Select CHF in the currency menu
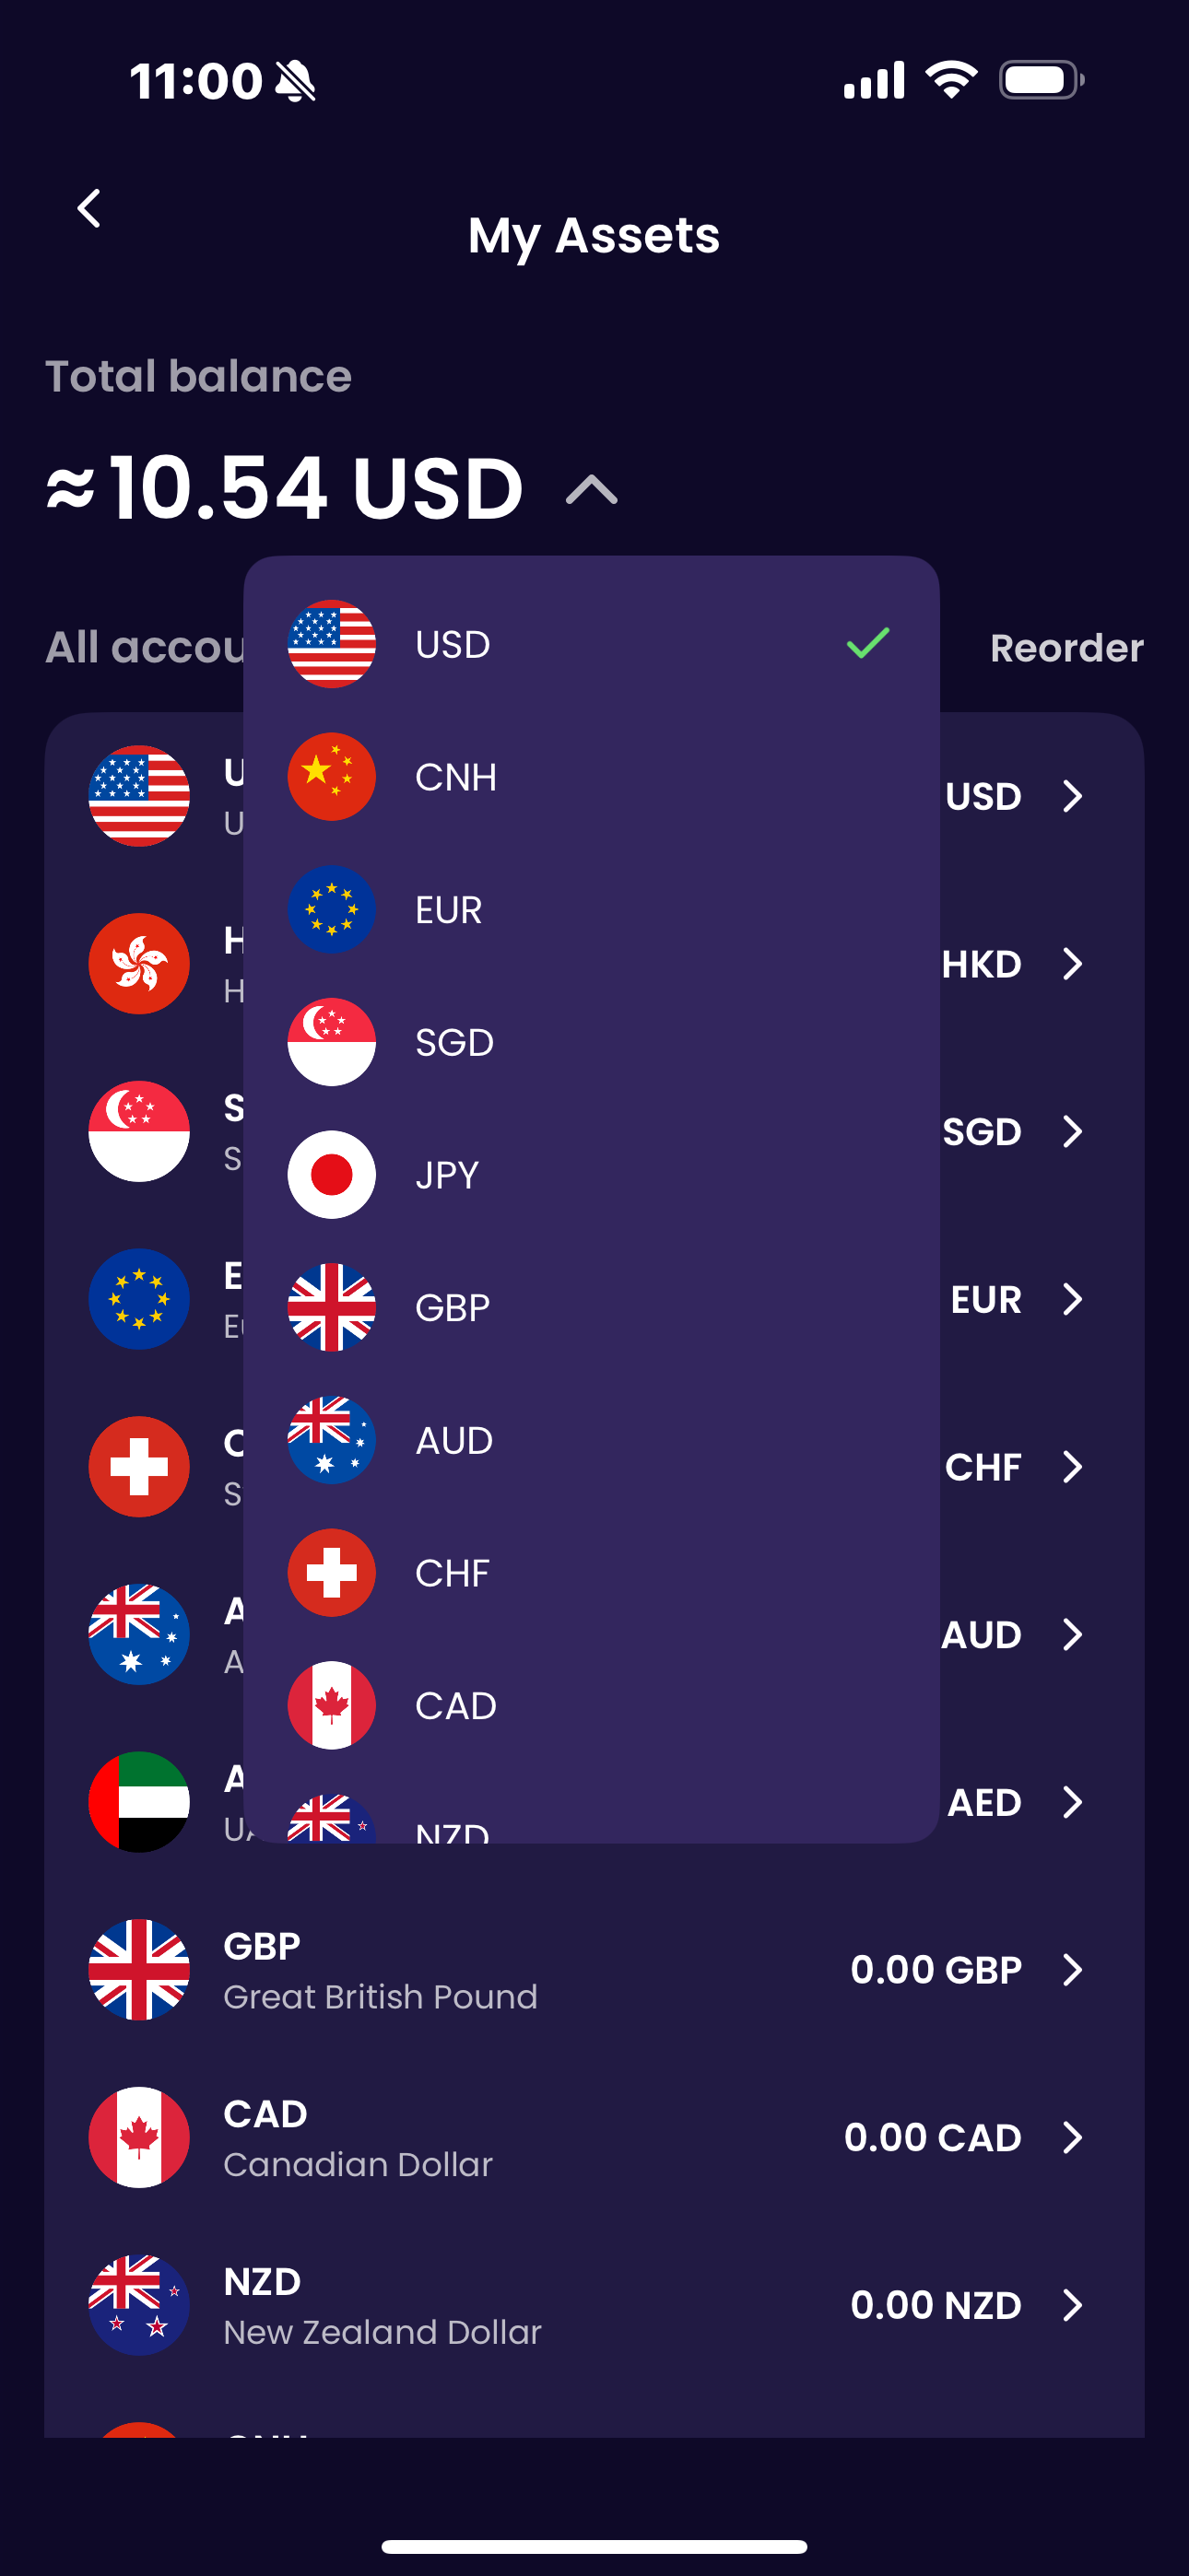Viewport: 1189px width, 2576px height. 591,1573
